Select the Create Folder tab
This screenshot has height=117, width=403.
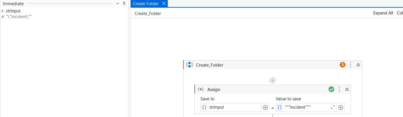[146, 4]
